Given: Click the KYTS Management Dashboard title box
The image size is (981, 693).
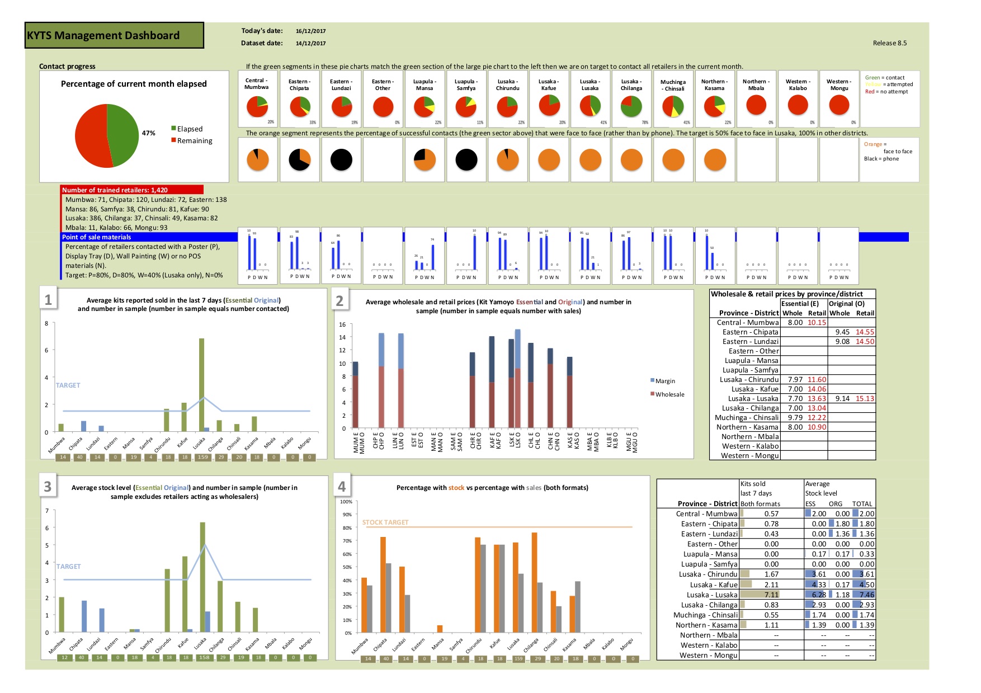Looking at the screenshot, I should (115, 35).
